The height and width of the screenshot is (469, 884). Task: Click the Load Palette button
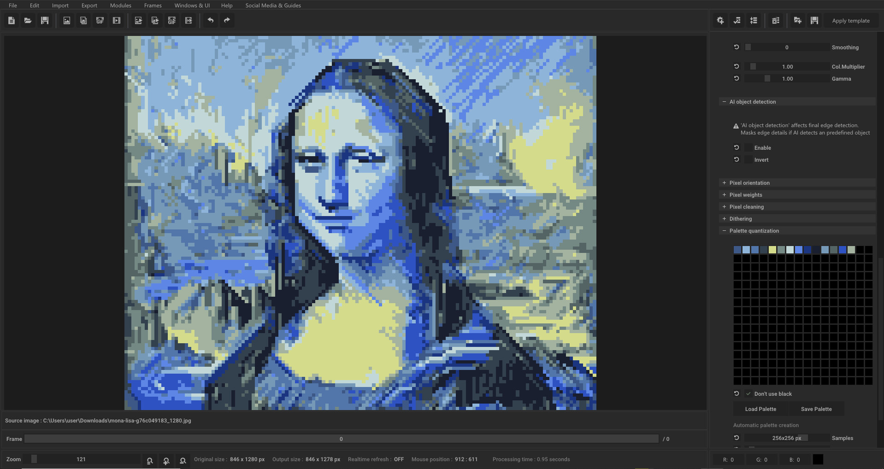[760, 409]
